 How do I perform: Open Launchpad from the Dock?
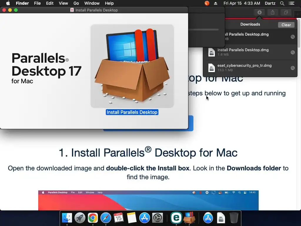[x=80, y=218]
